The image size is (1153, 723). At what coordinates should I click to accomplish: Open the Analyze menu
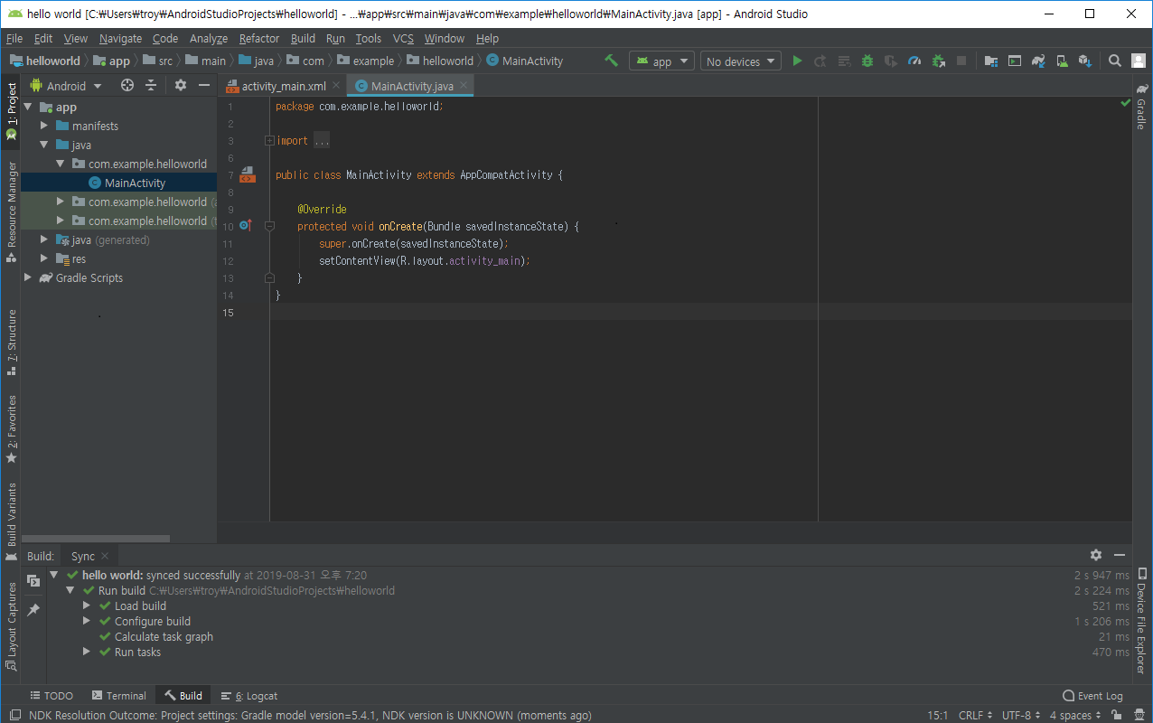(209, 38)
